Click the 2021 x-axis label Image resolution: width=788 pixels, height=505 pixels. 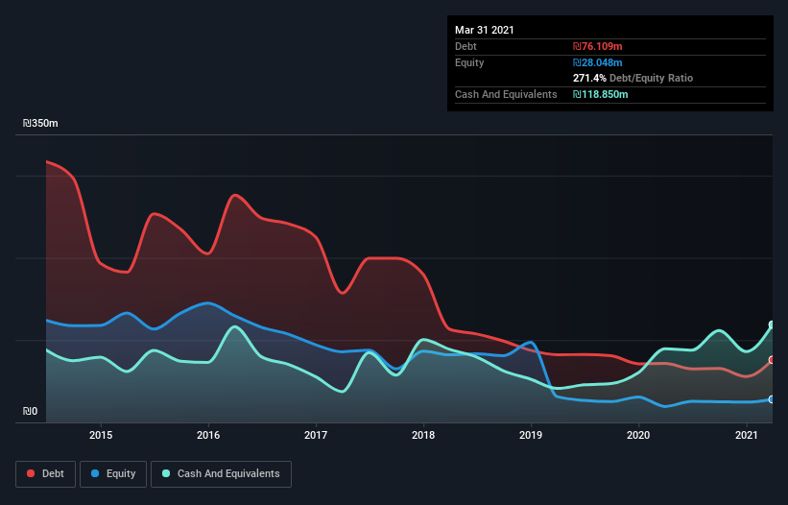coord(747,435)
